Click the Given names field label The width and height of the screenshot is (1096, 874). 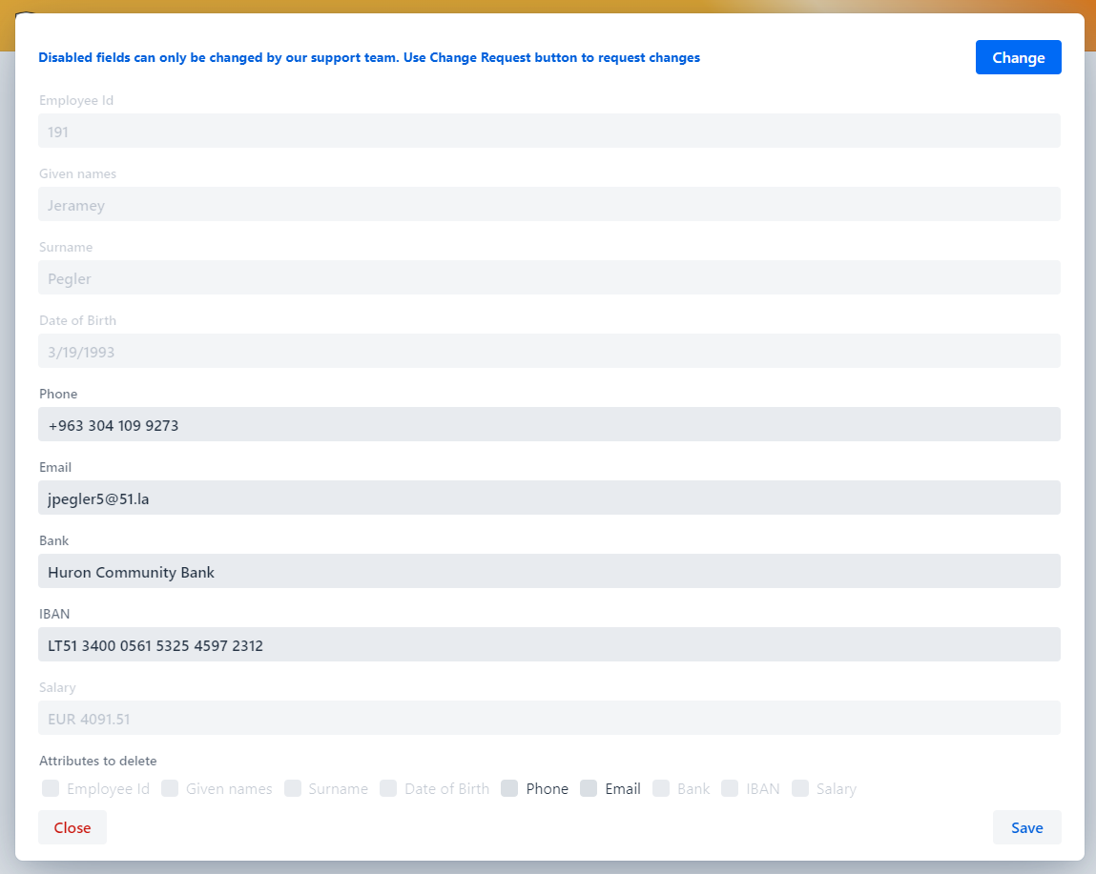[77, 173]
